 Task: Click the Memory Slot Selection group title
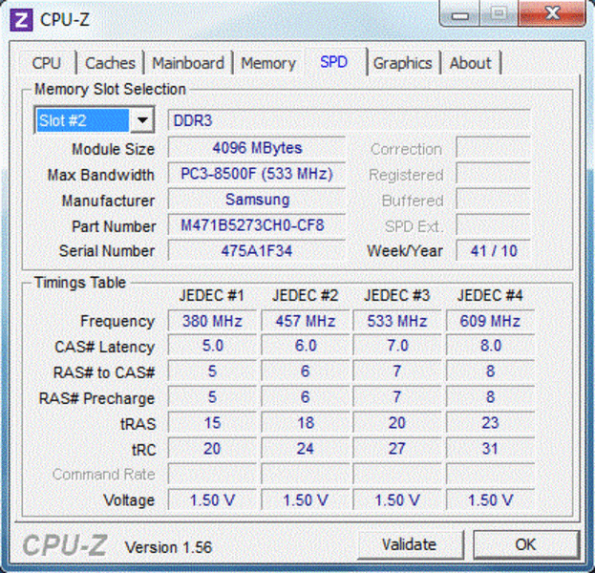(x=110, y=90)
